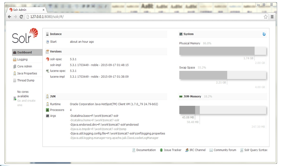Image resolution: width=291 pixels, height=166 pixels.
Task: Click the JVM-Memory green memory icon
Action: click(x=181, y=96)
